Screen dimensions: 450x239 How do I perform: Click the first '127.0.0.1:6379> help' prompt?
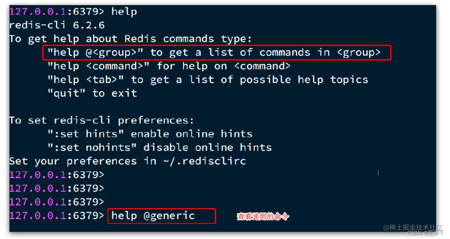73,12
